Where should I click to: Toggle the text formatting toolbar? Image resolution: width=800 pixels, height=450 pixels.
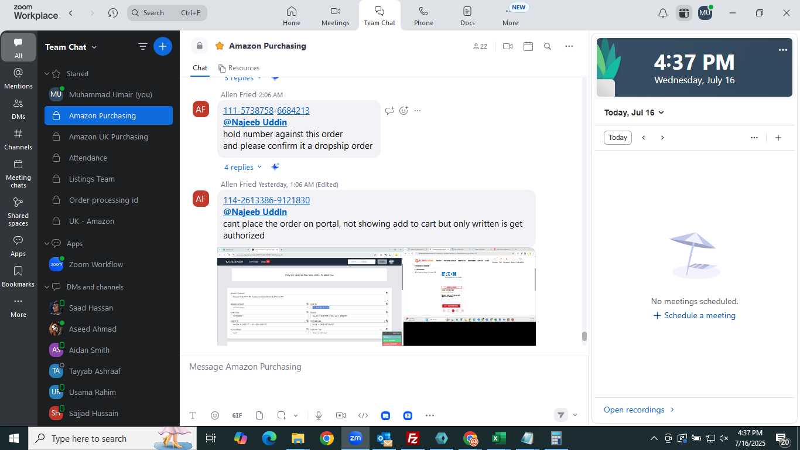[x=193, y=415]
